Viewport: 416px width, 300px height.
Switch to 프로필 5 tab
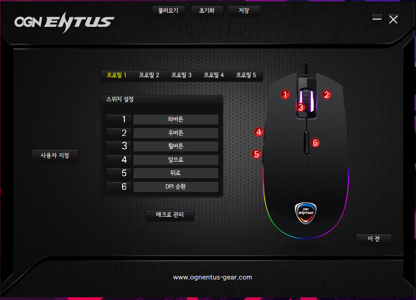[x=247, y=75]
